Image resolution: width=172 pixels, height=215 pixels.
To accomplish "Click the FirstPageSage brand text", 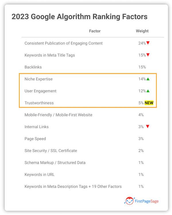I will [146, 201].
